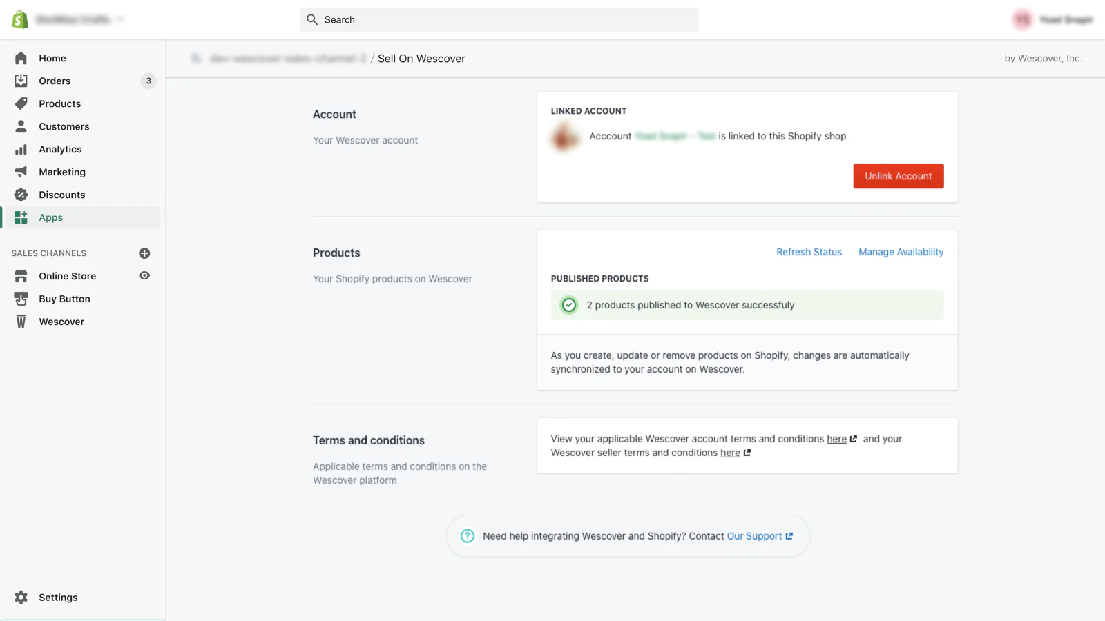Click Manage Availability link
Screen dimensions: 1105x621
(x=901, y=252)
